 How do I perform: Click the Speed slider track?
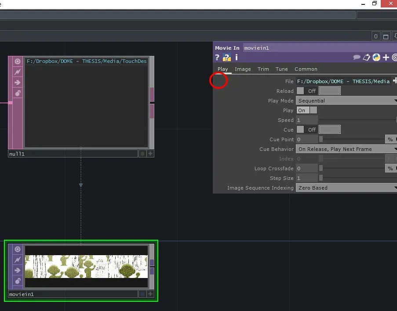[x=357, y=120]
